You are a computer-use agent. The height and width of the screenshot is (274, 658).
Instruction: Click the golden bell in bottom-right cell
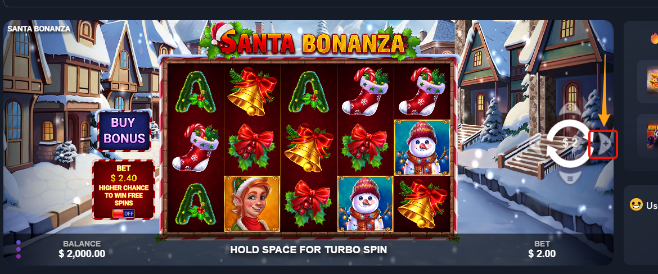[422, 204]
